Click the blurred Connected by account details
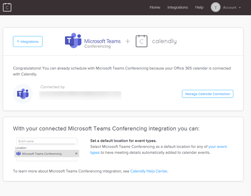Viewport: 251px width, 196px height. tap(80, 95)
